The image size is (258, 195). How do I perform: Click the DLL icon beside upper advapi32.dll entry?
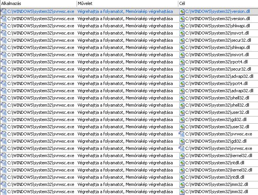click(182, 77)
